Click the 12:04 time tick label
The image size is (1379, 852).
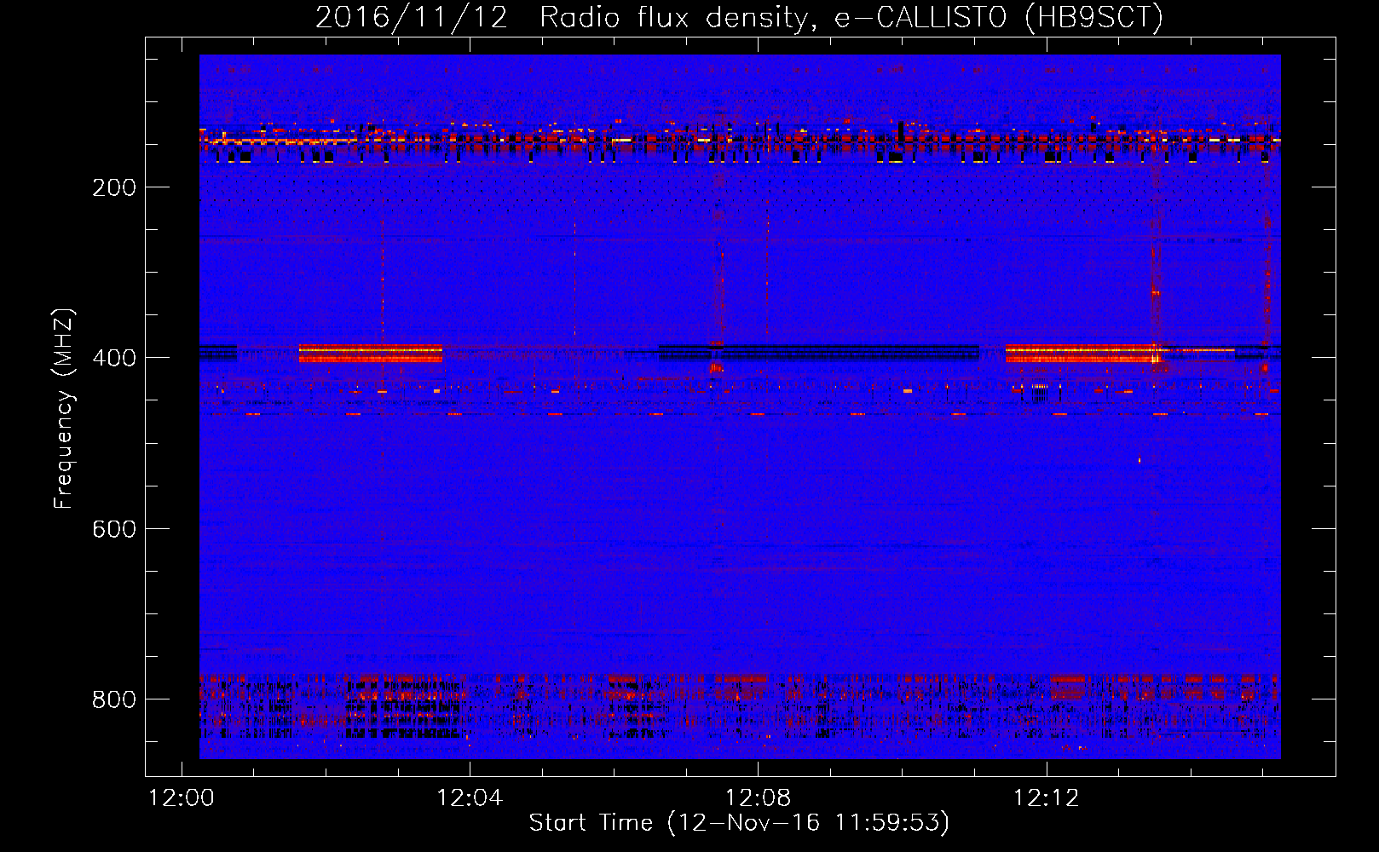[x=470, y=798]
